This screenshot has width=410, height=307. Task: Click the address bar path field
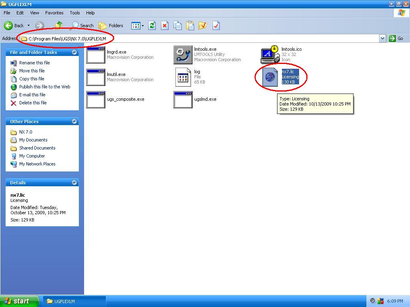pyautogui.click(x=200, y=39)
